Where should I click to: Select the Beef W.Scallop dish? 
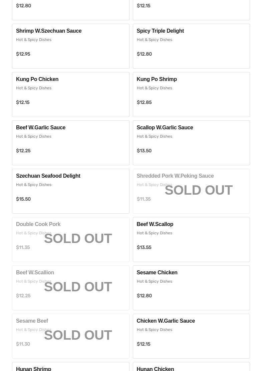[x=191, y=239]
